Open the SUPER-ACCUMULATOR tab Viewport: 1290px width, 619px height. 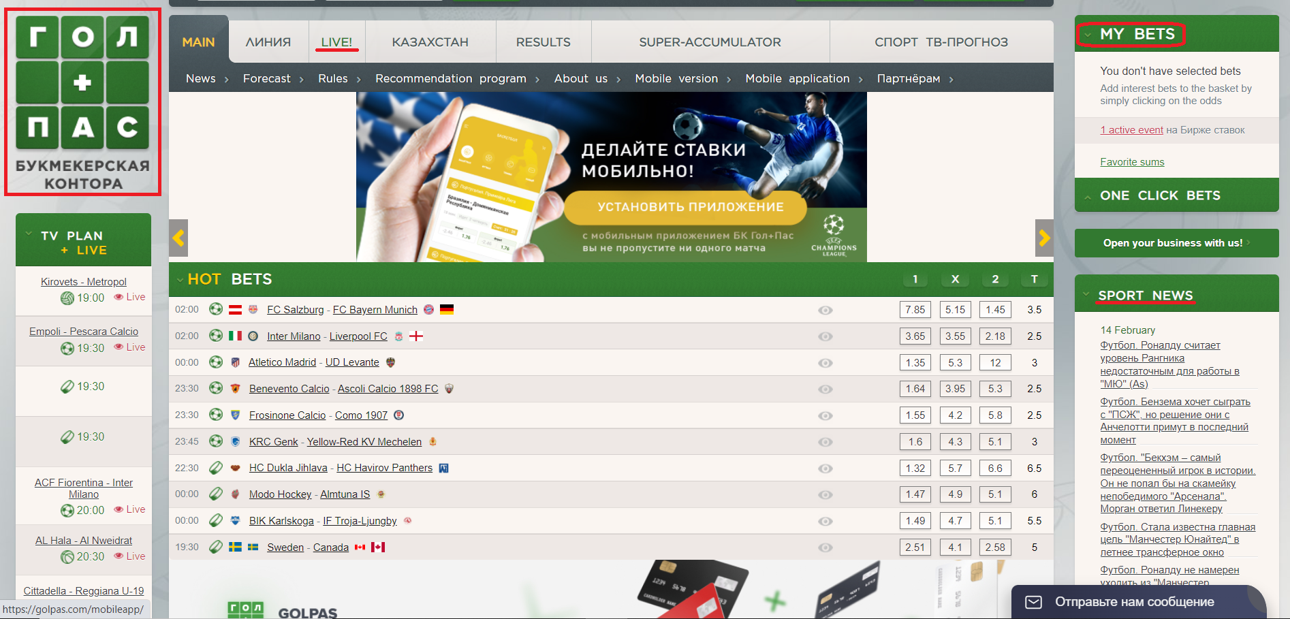(x=710, y=42)
